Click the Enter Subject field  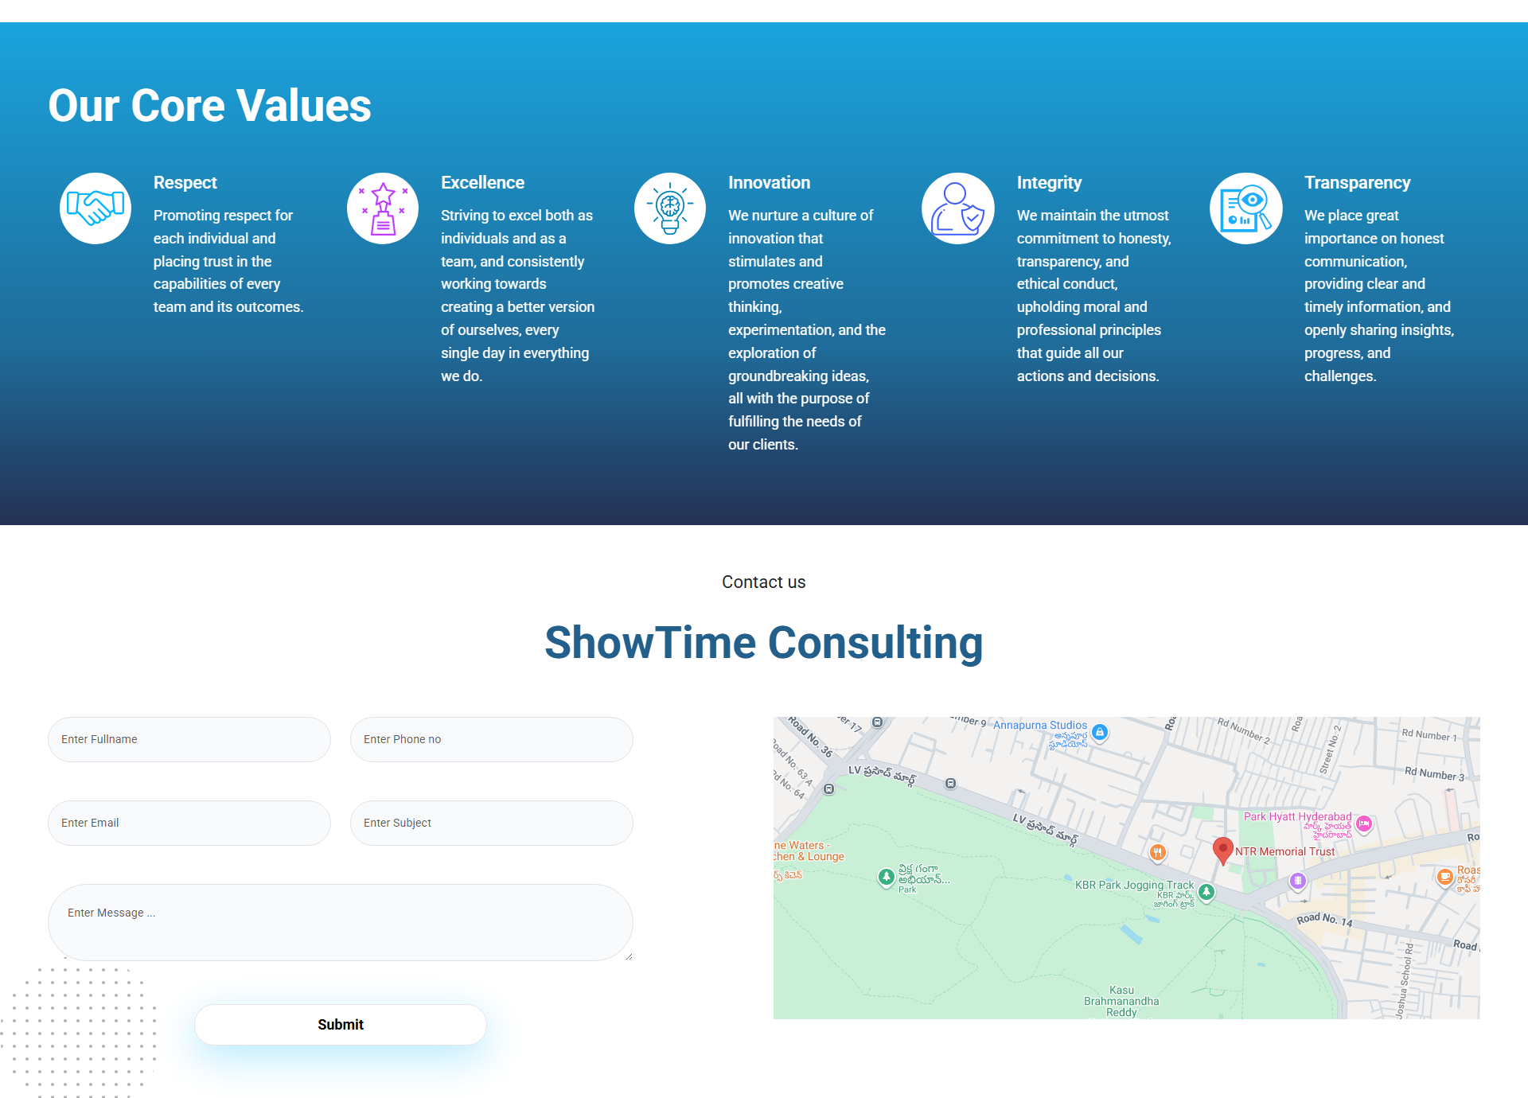[492, 823]
